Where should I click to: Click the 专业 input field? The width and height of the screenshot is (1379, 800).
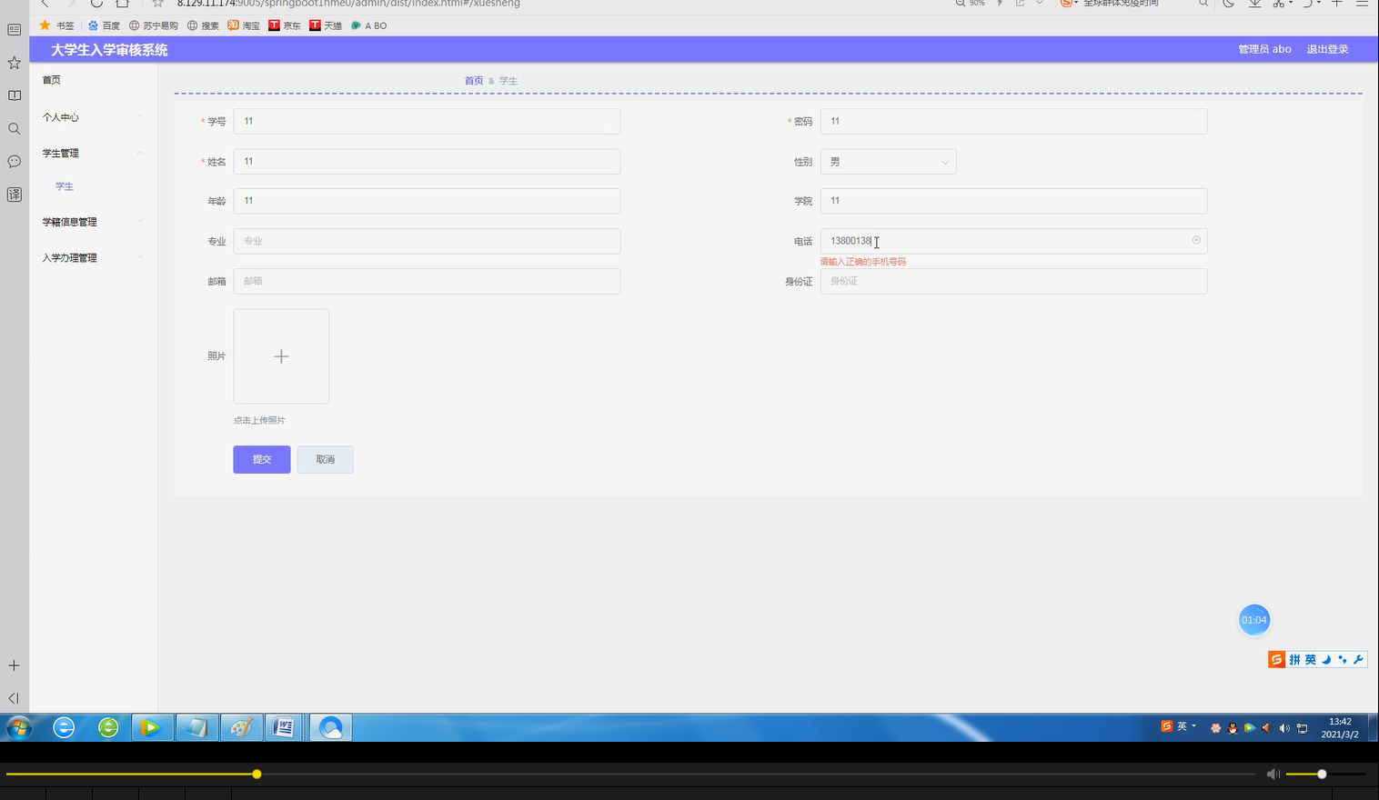click(x=427, y=241)
